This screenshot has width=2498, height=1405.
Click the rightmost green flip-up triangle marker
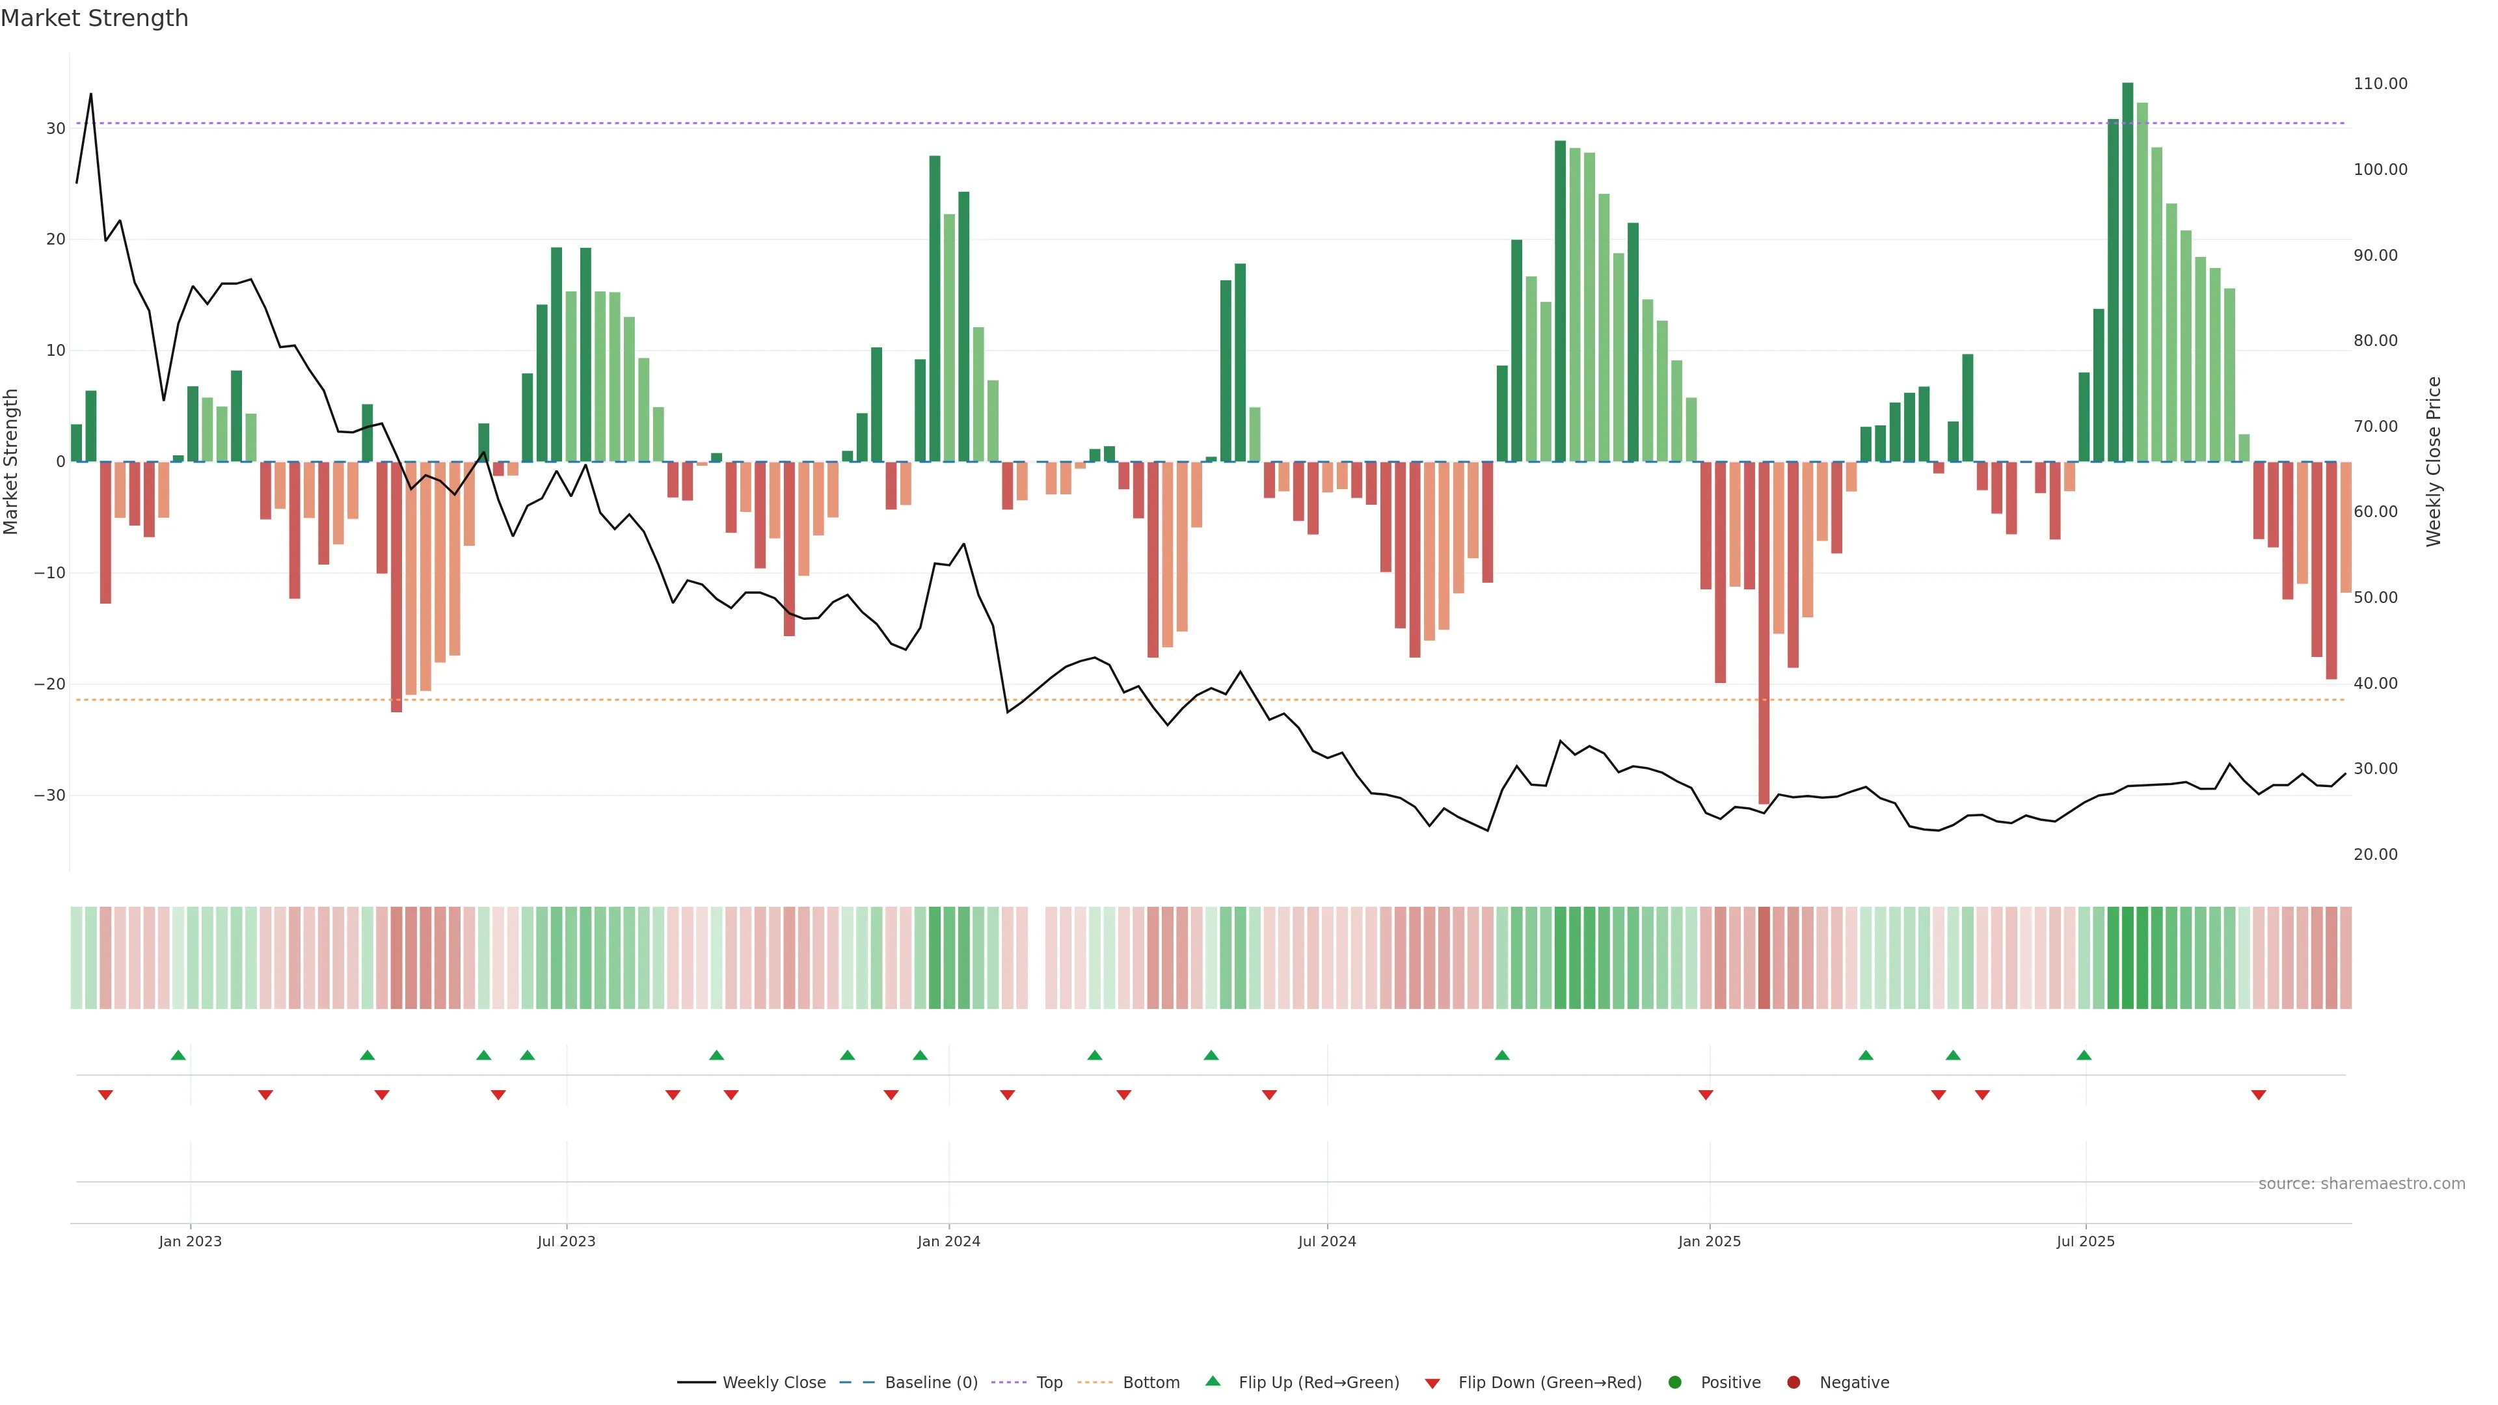(x=2084, y=1055)
